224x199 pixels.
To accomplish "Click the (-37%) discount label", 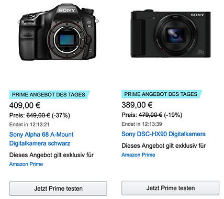I will (61, 115).
